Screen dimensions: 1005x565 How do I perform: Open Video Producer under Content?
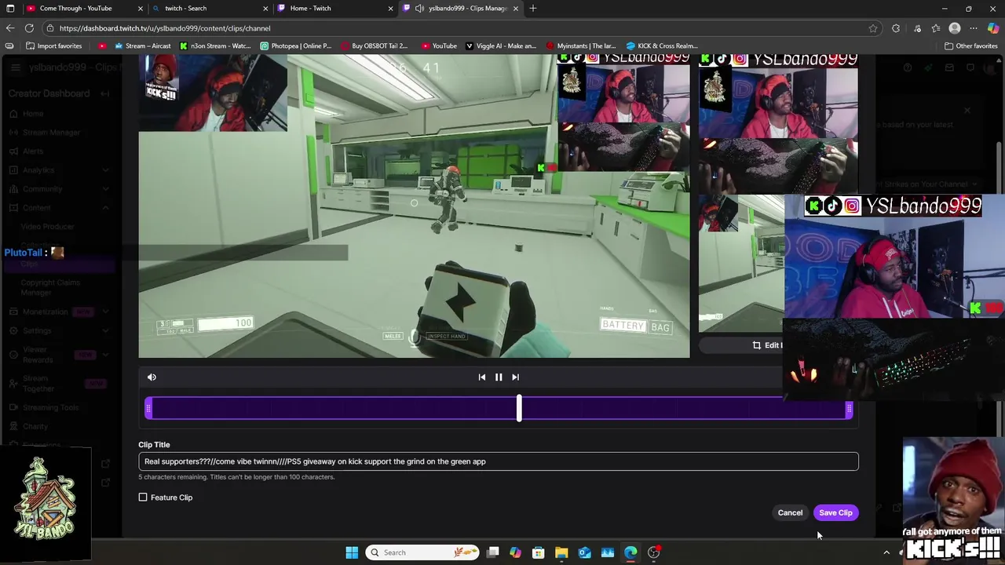click(47, 227)
